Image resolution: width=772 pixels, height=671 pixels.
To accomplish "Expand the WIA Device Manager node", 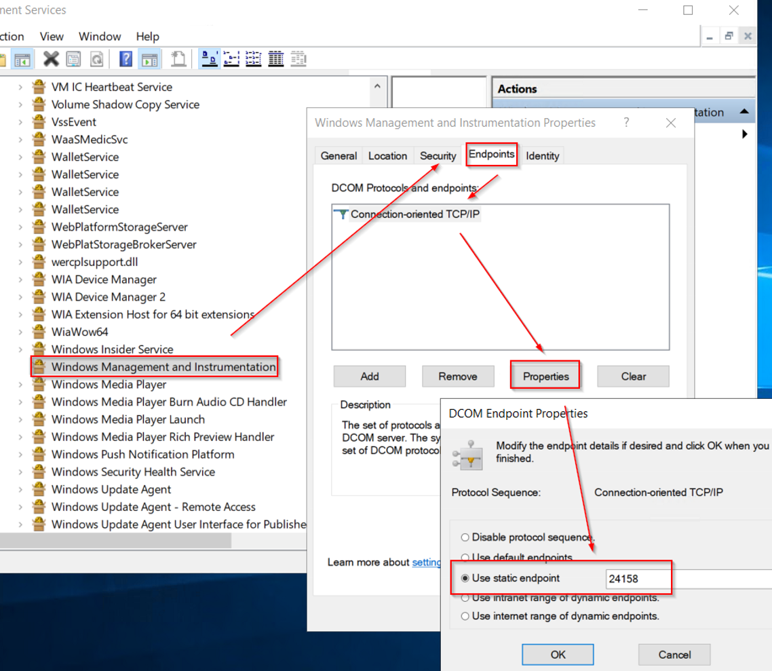I will coord(20,279).
